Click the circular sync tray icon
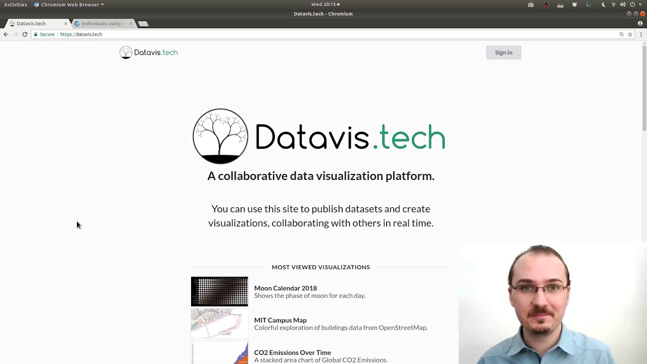Viewport: 647px width, 364px height. pyautogui.click(x=588, y=5)
